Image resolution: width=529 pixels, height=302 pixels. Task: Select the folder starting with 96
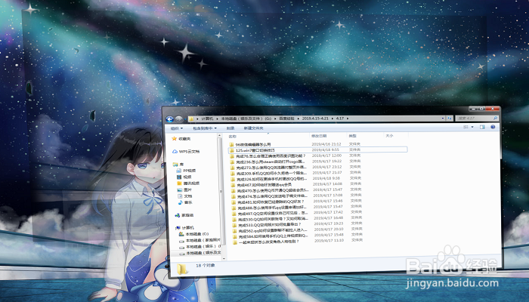(250, 145)
